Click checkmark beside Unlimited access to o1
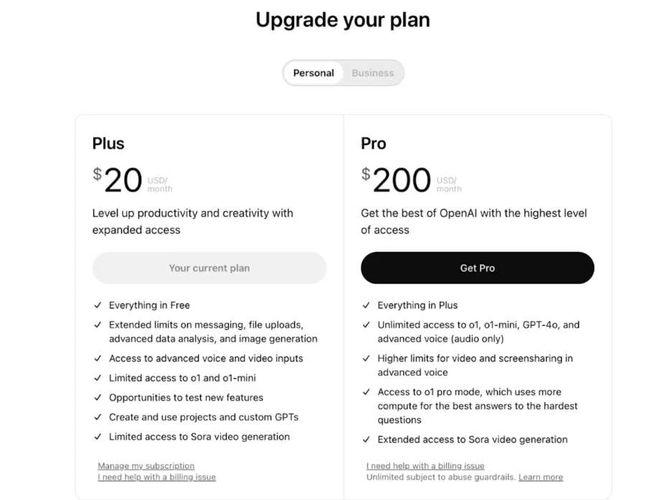The height and width of the screenshot is (500, 650). coord(366,325)
